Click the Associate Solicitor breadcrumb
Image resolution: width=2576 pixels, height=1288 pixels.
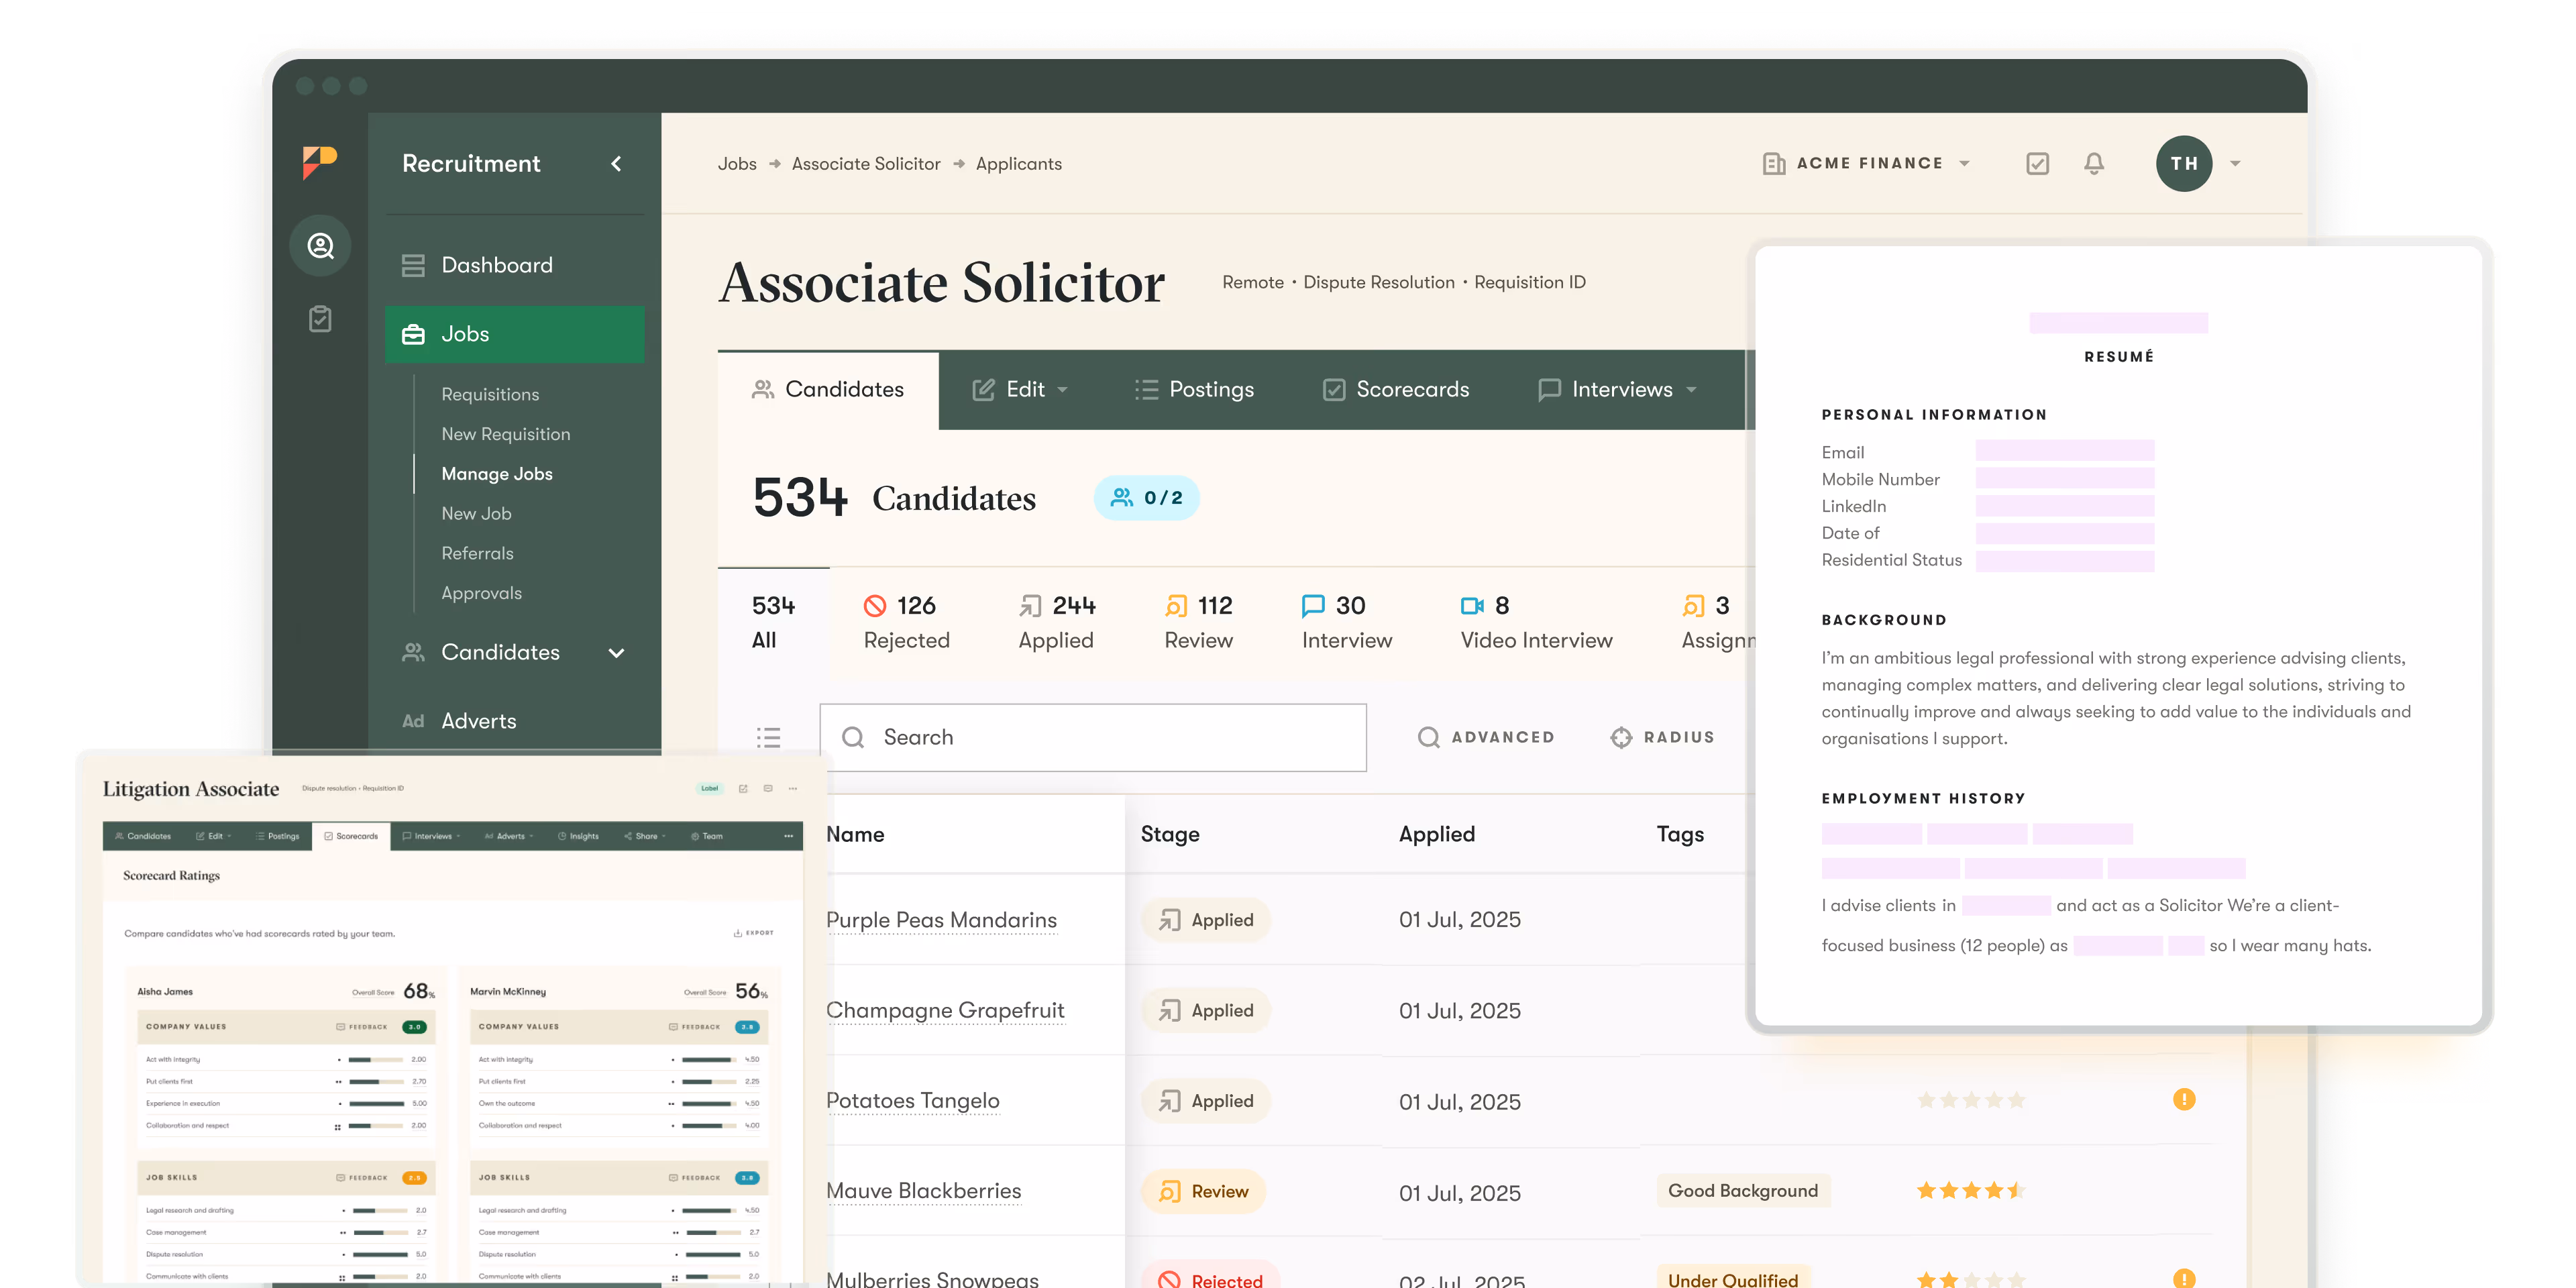pyautogui.click(x=866, y=164)
